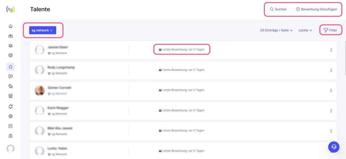Open three-dot menu for first talent row
The width and height of the screenshot is (346, 159).
tap(331, 50)
